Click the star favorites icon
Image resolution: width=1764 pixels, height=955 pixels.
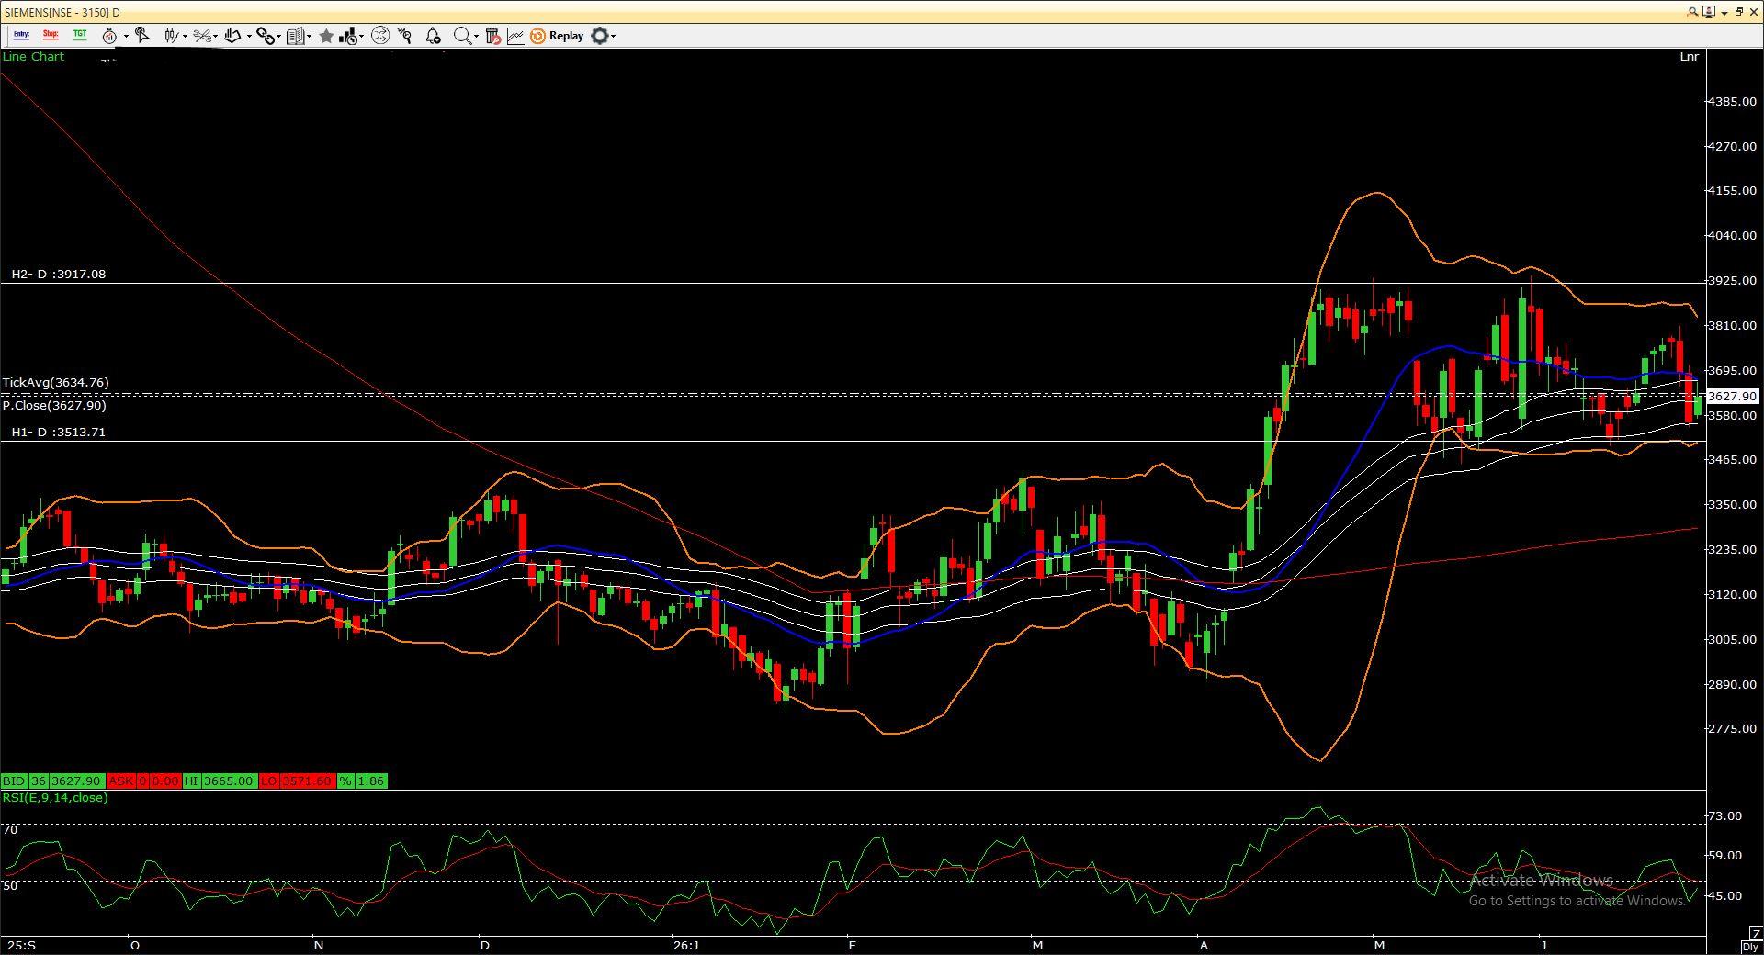326,36
